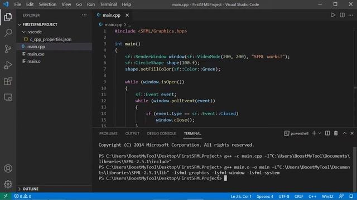Open editor More Actions ellipsis
This screenshot has height=200, width=357.
click(351, 15)
